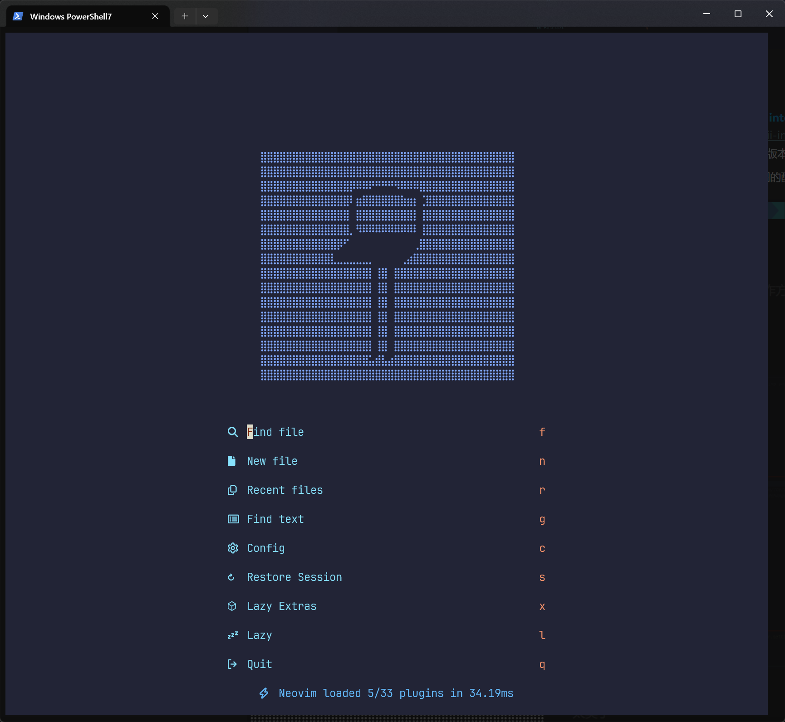Screen dimensions: 785x722
Task: Choose Restore Session entry
Action: coord(294,577)
